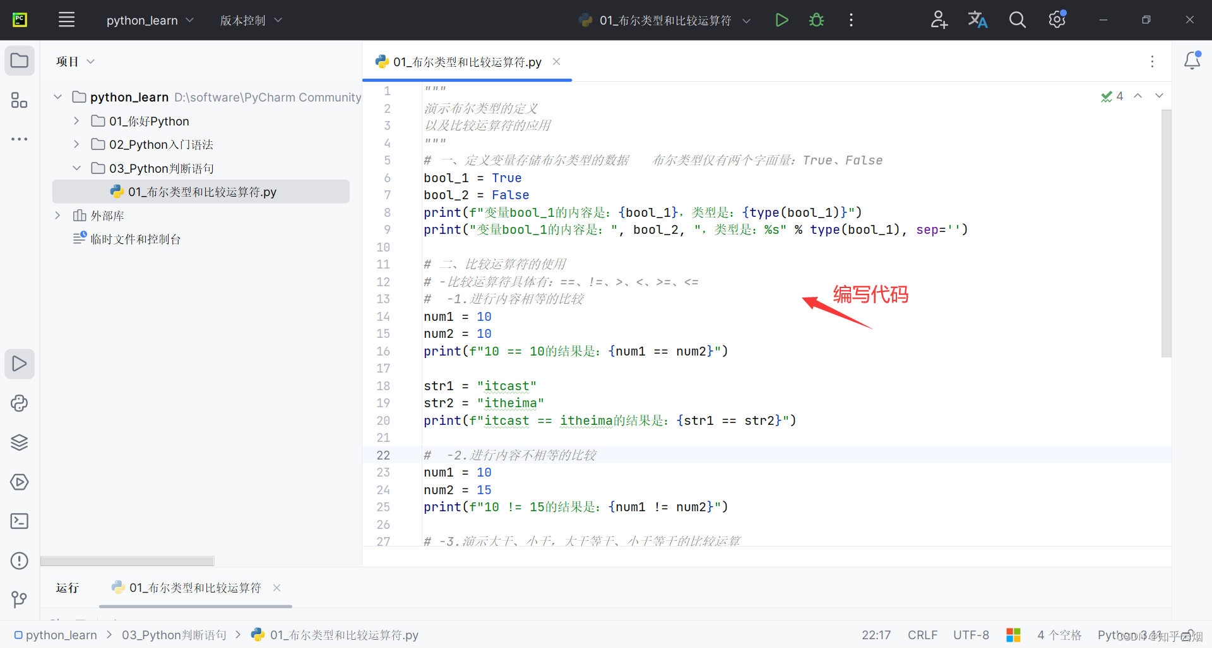Select run tab 01_布尔类型和比较运算符
The height and width of the screenshot is (648, 1212).
click(x=194, y=587)
